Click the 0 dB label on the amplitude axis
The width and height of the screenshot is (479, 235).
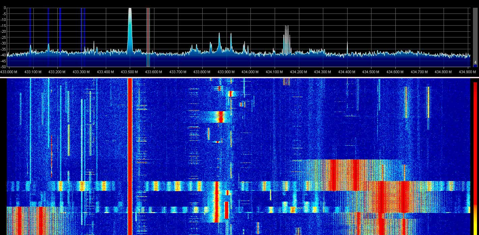[x=5, y=8]
